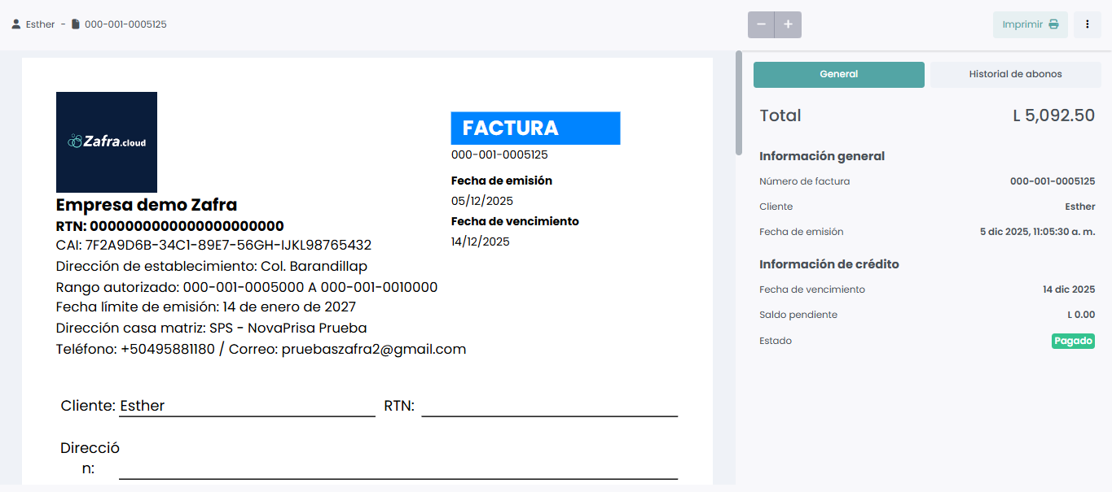Click the 000-001-0005125 breadcrumb text in header
Viewport: 1112px width, 492px height.
125,24
